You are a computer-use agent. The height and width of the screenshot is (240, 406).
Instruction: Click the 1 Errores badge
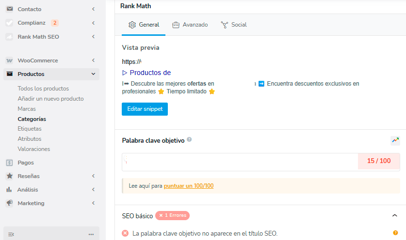[x=173, y=215]
